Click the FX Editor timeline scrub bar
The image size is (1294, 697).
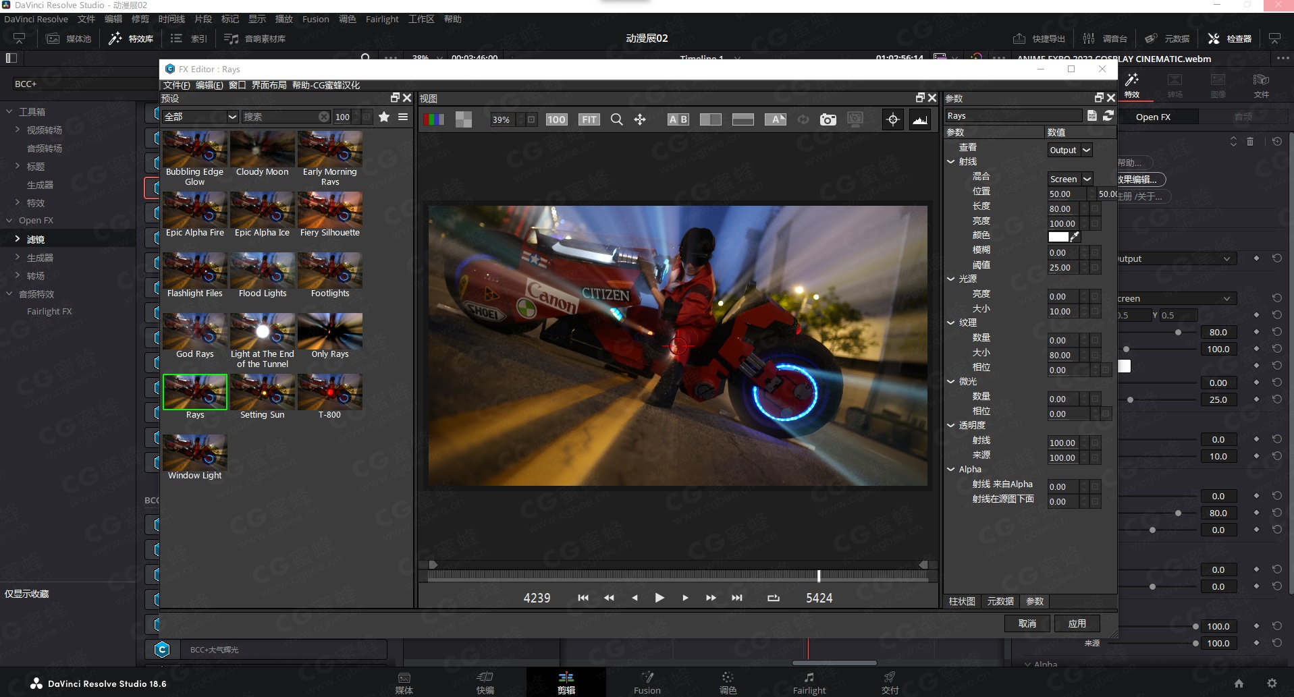click(x=677, y=576)
